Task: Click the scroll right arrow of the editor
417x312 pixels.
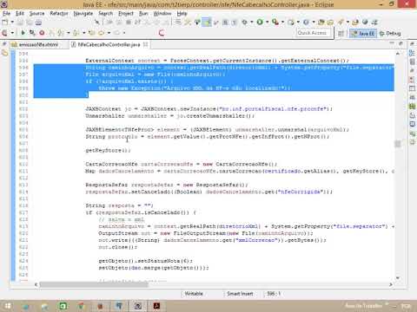Action: pos(391,284)
